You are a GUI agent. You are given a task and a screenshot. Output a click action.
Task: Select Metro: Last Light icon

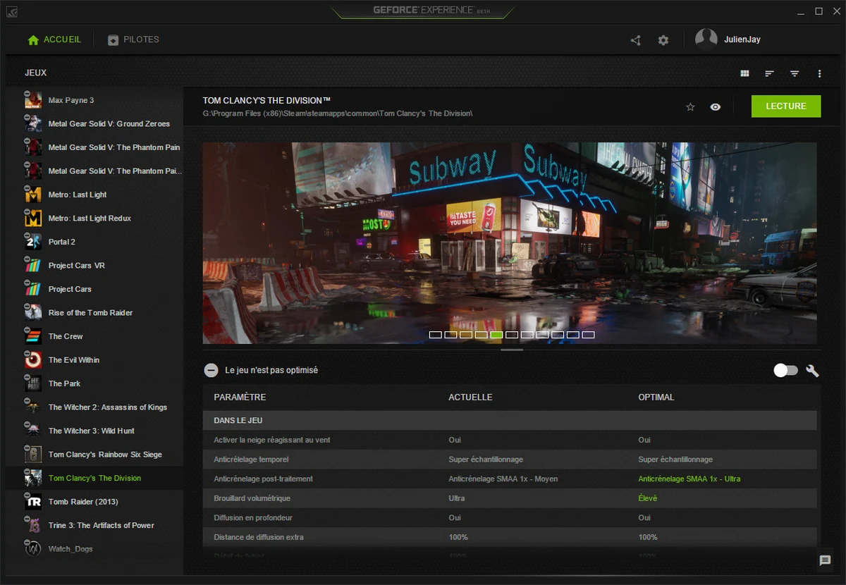33,195
